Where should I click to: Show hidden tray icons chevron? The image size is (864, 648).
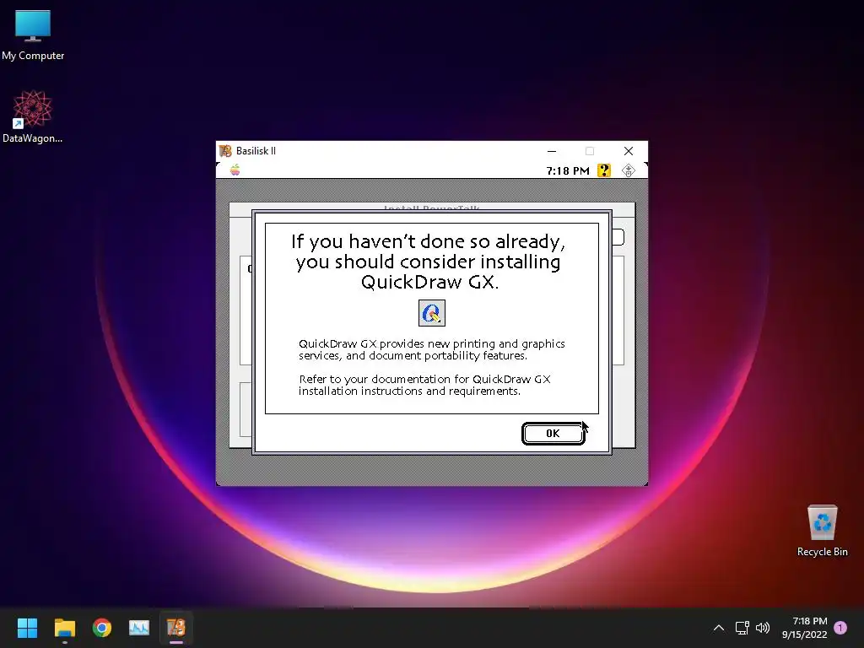719,628
